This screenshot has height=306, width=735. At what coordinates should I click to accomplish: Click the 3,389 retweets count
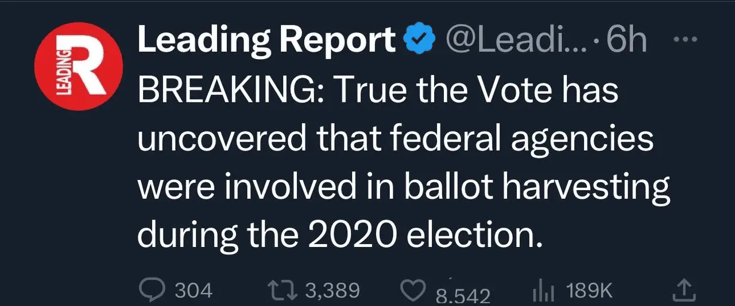click(x=332, y=291)
